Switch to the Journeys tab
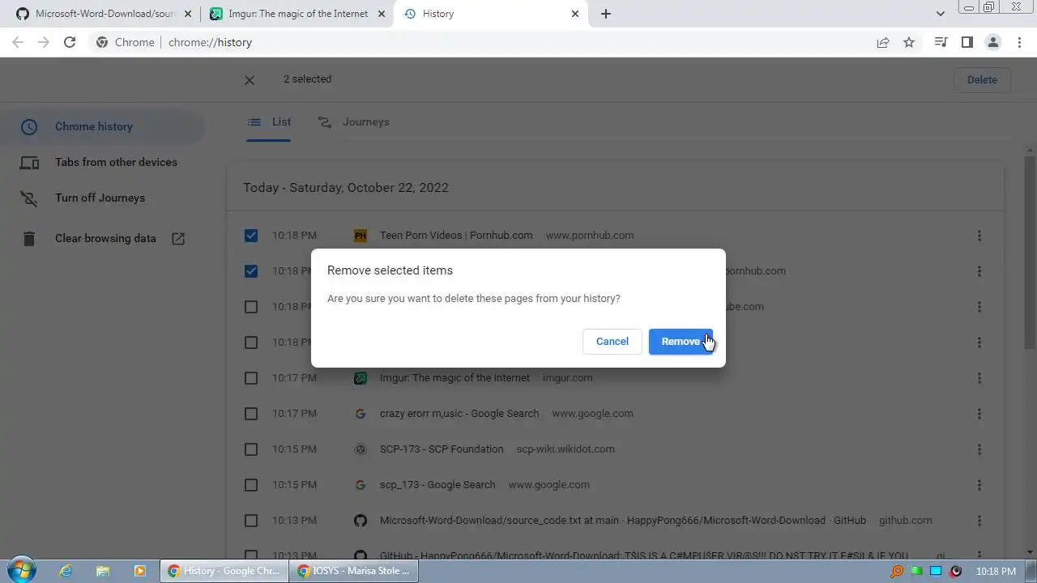 [354, 122]
